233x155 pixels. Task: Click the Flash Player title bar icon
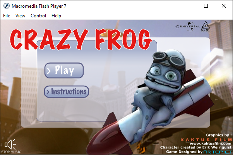(7, 6)
